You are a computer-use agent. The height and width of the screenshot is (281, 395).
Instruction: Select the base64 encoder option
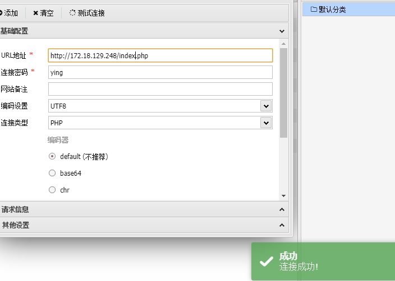(52, 174)
